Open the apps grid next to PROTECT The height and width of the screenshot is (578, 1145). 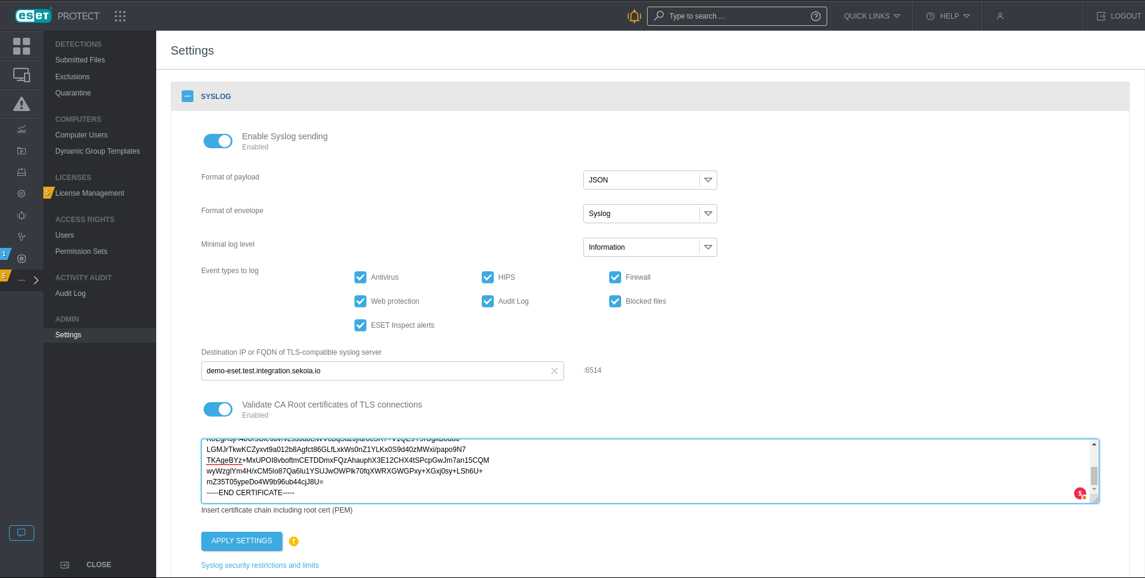point(120,16)
